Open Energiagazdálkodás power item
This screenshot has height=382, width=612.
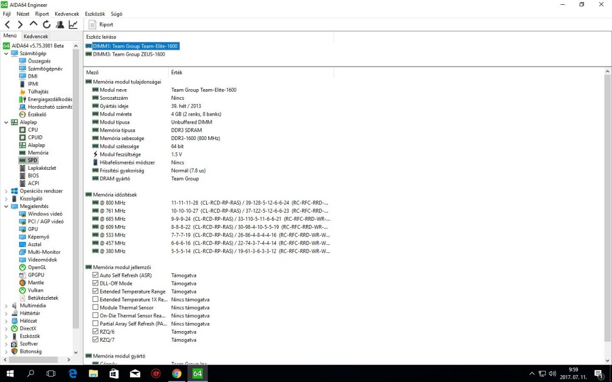click(x=49, y=99)
